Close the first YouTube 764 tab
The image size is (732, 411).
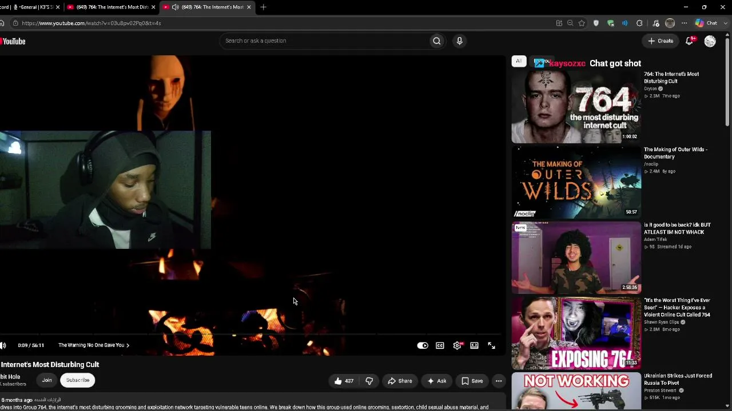(153, 7)
